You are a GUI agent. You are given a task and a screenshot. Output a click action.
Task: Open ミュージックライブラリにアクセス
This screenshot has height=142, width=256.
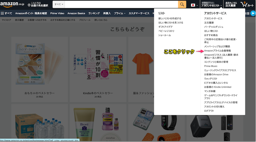[x=220, y=70]
